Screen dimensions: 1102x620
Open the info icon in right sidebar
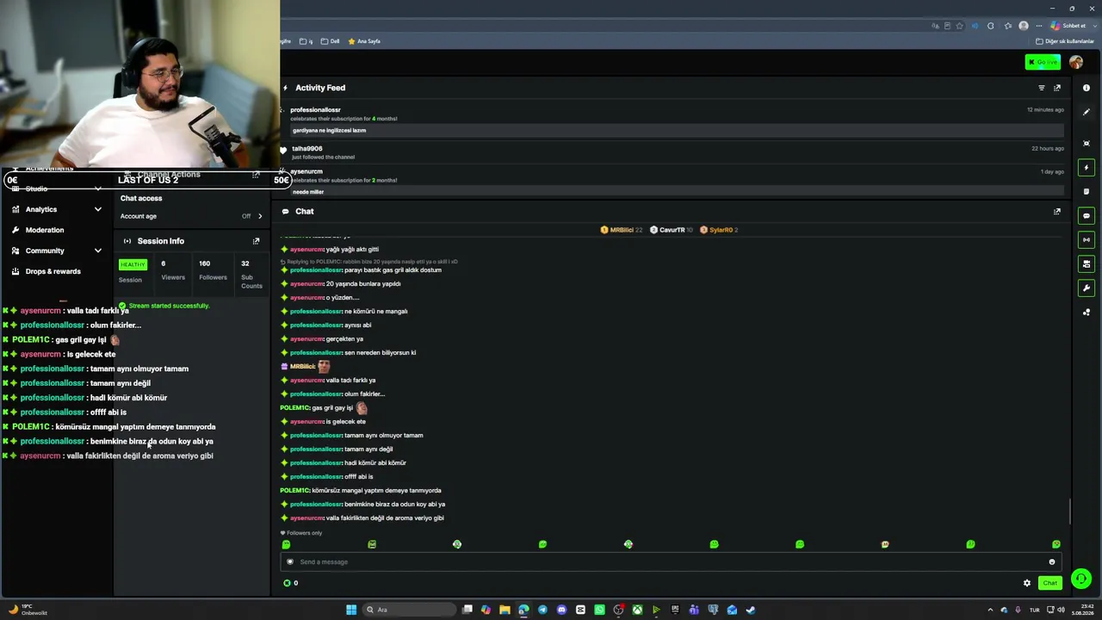1087,88
